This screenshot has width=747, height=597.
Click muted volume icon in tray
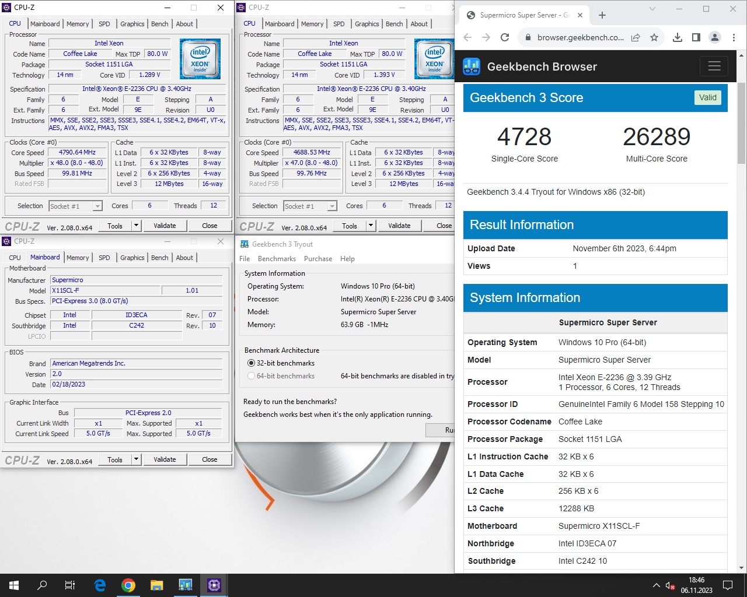671,585
